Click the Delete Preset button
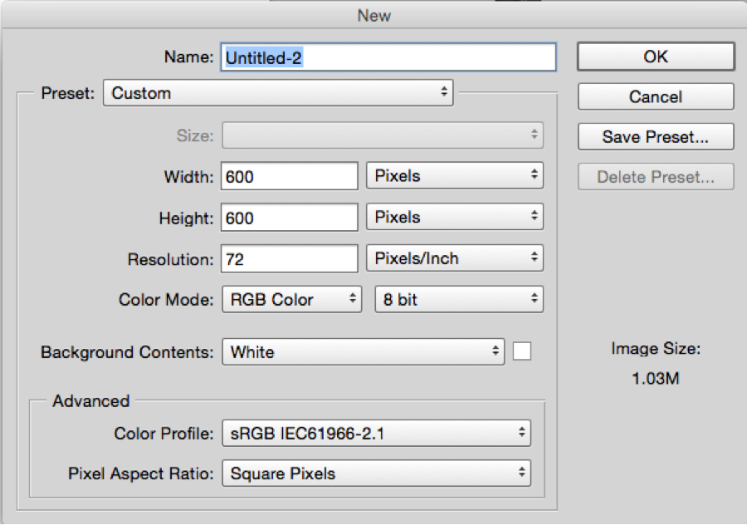The image size is (747, 525). click(x=656, y=177)
